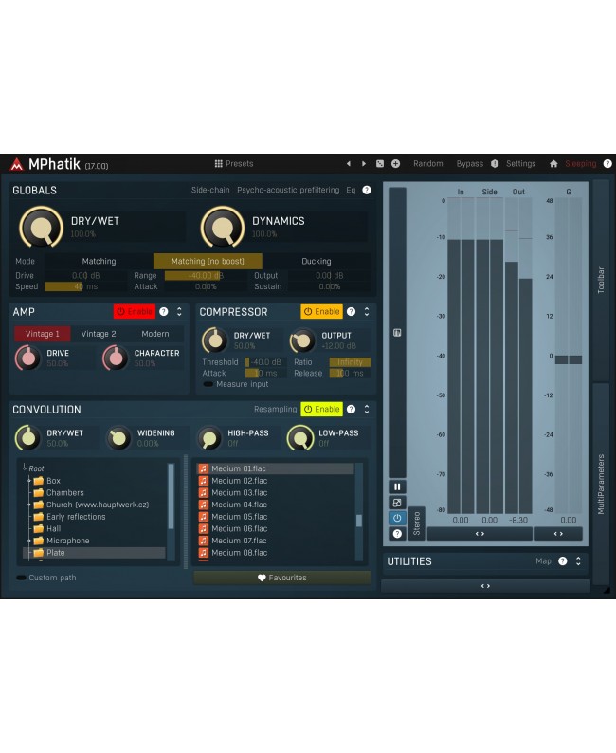This screenshot has width=616, height=753.
Task: Select Ducking mode
Action: click(317, 261)
